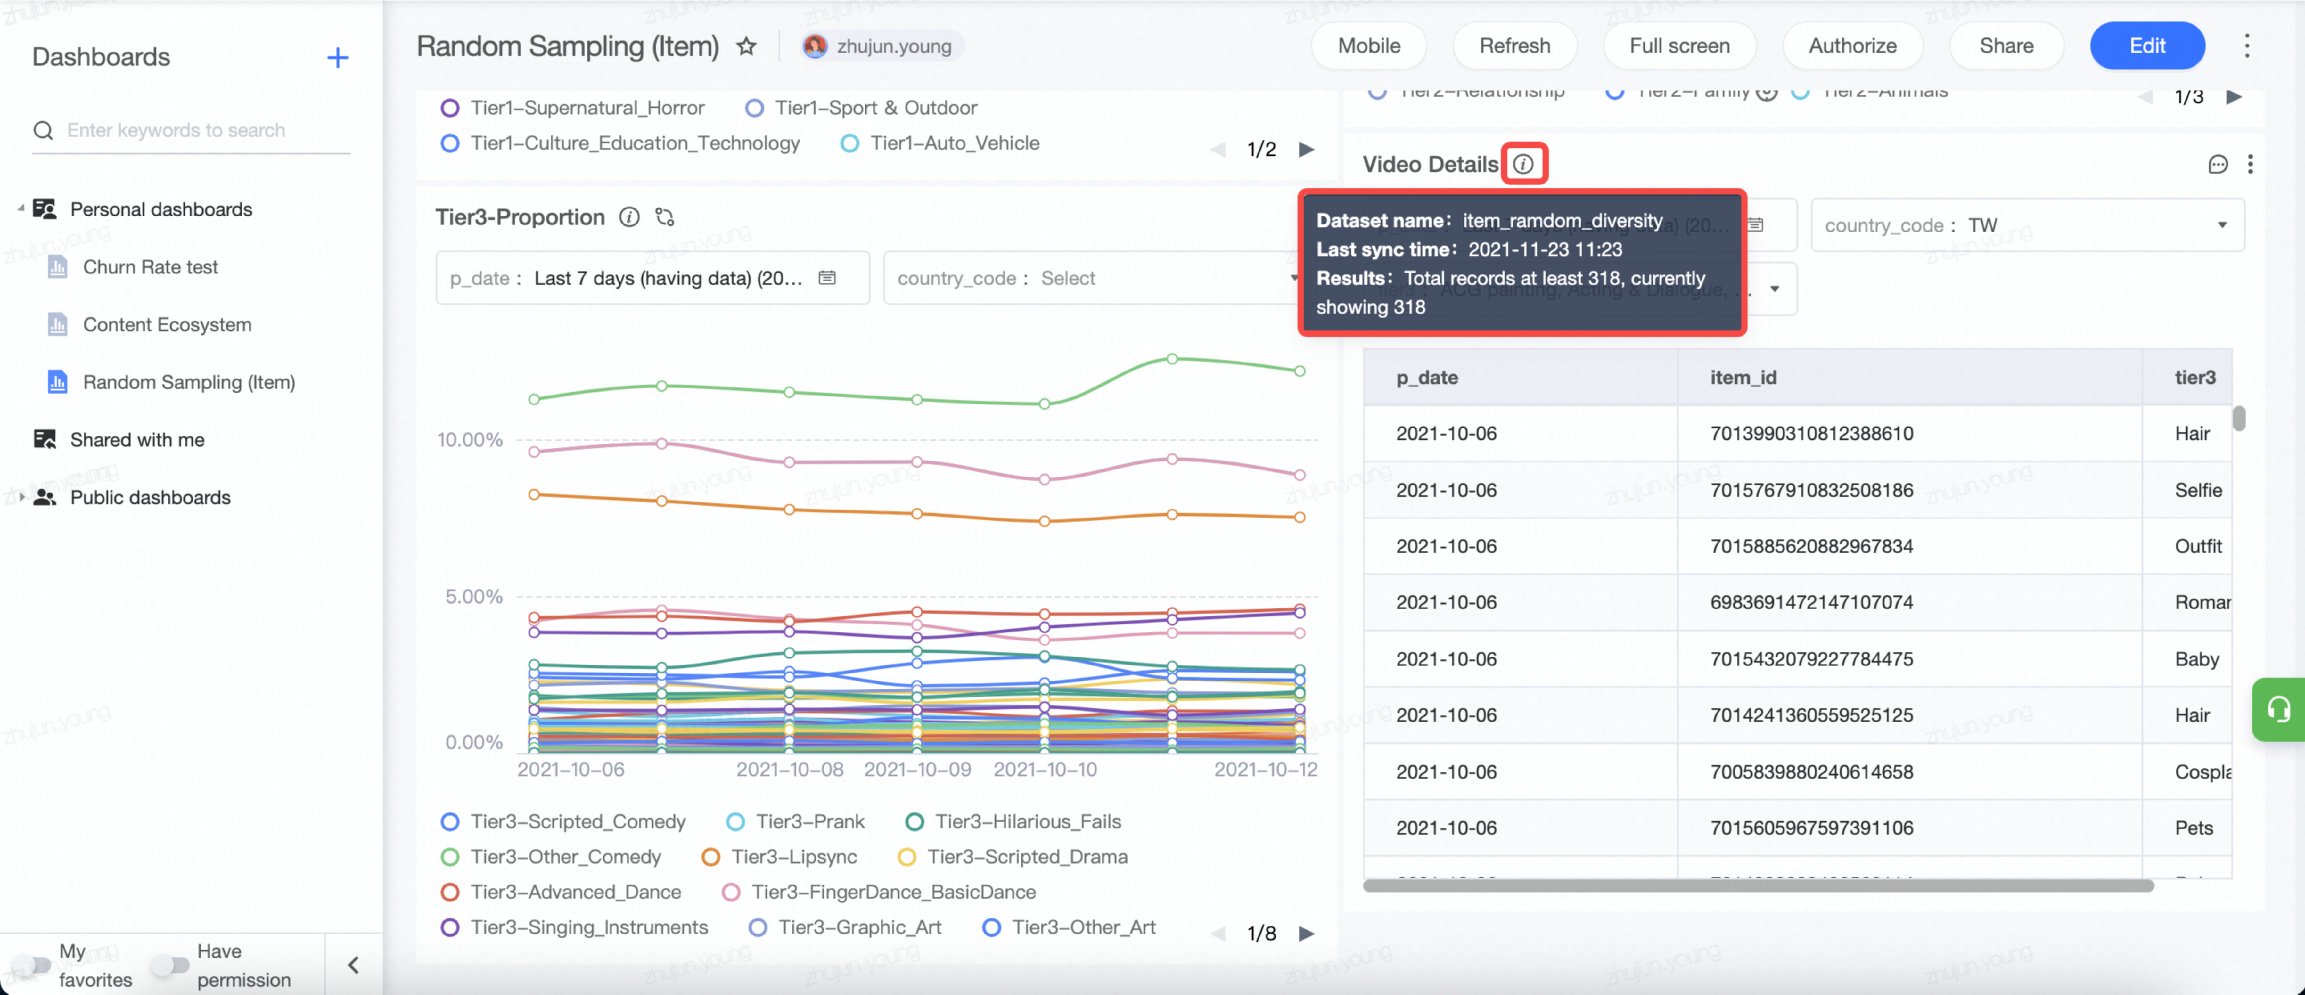Focus the Enter keywords to search field
Screen dimensions: 2305x995
click(x=192, y=131)
